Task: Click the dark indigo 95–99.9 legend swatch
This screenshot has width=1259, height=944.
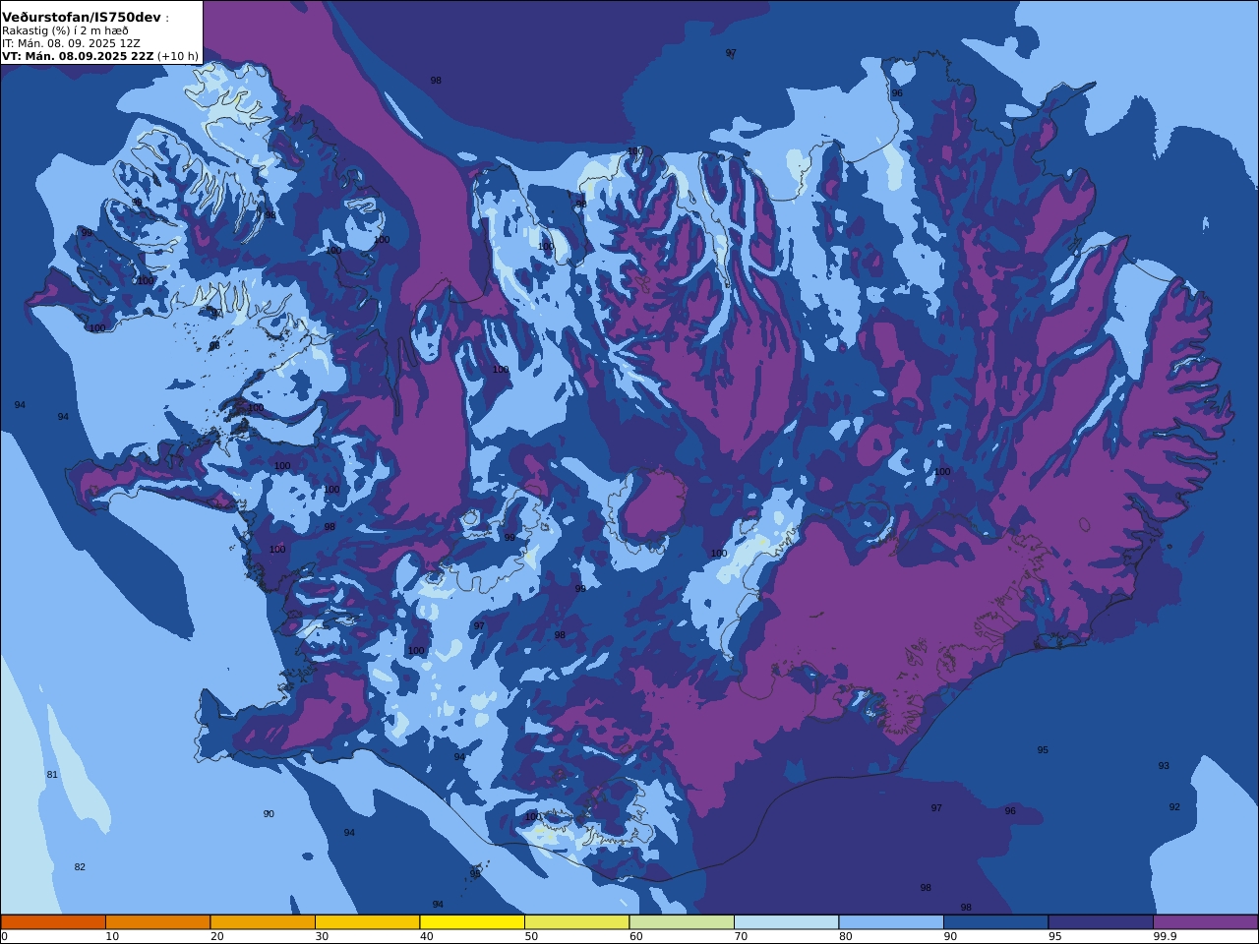Action: [1101, 922]
